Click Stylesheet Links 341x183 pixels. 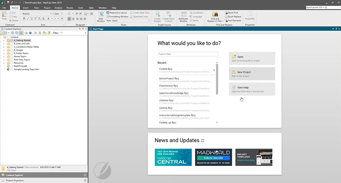(x=139, y=16)
